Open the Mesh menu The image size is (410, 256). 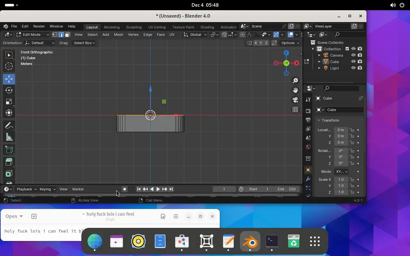tap(119, 35)
